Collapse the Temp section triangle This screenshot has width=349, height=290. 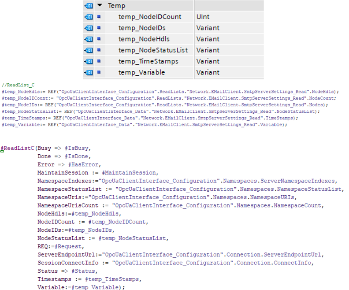pyautogui.click(x=100, y=6)
